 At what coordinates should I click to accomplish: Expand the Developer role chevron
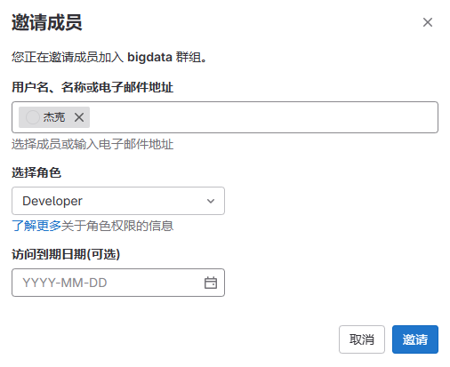(x=211, y=201)
